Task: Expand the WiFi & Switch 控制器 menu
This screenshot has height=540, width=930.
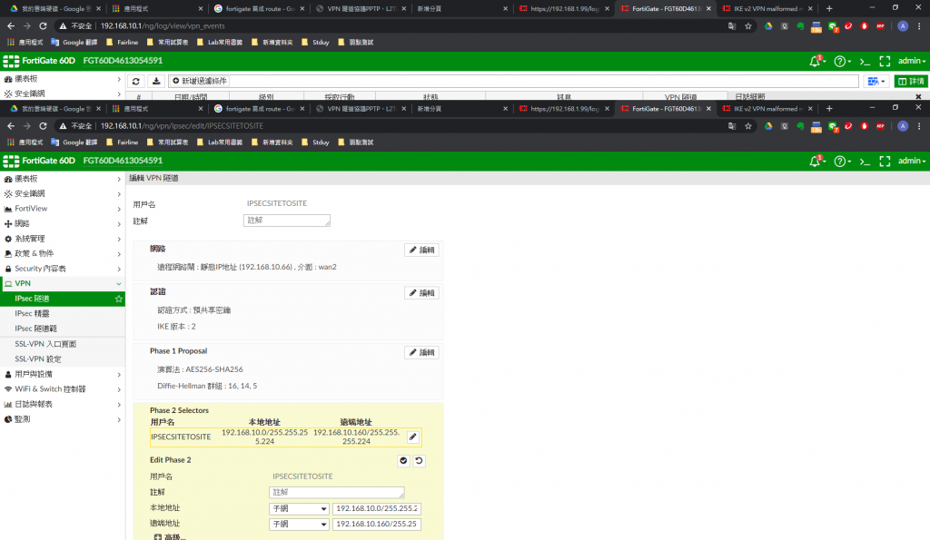Action: [x=63, y=388]
